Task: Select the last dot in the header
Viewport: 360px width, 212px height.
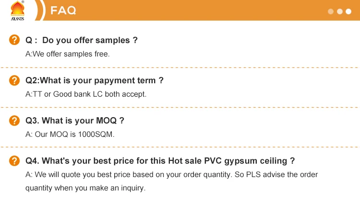Action: click(x=349, y=11)
